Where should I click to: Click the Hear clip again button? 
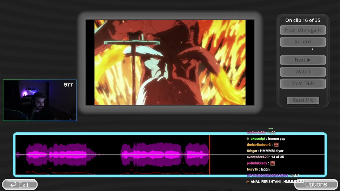click(x=303, y=30)
